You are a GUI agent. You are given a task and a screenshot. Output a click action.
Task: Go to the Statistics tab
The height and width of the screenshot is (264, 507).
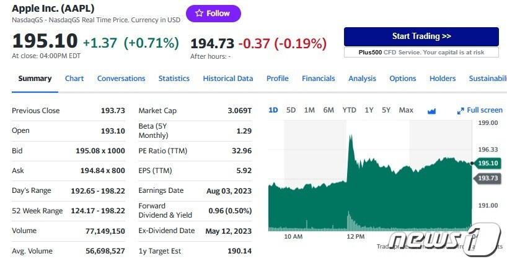tap(174, 79)
